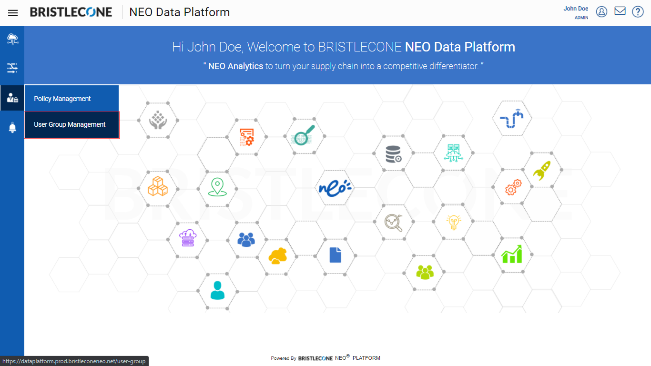Click the Welcome to BRISTLECONE banner heading
The width and height of the screenshot is (651, 366).
[x=343, y=47]
